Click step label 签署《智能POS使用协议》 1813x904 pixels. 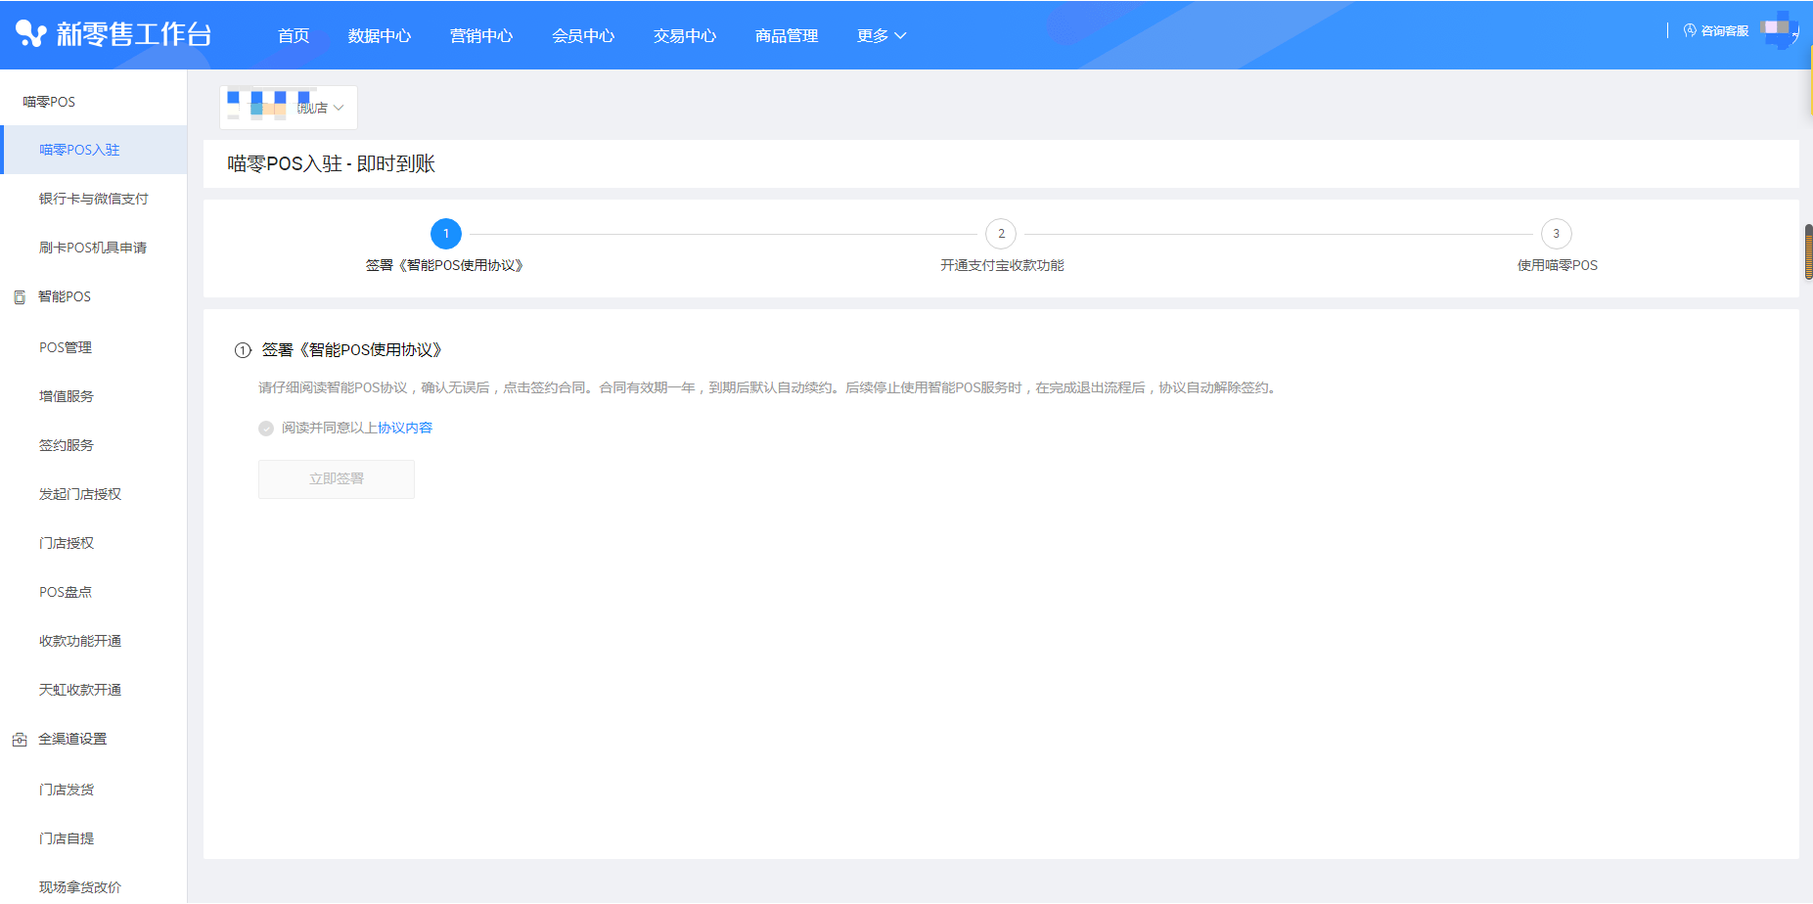point(445,266)
